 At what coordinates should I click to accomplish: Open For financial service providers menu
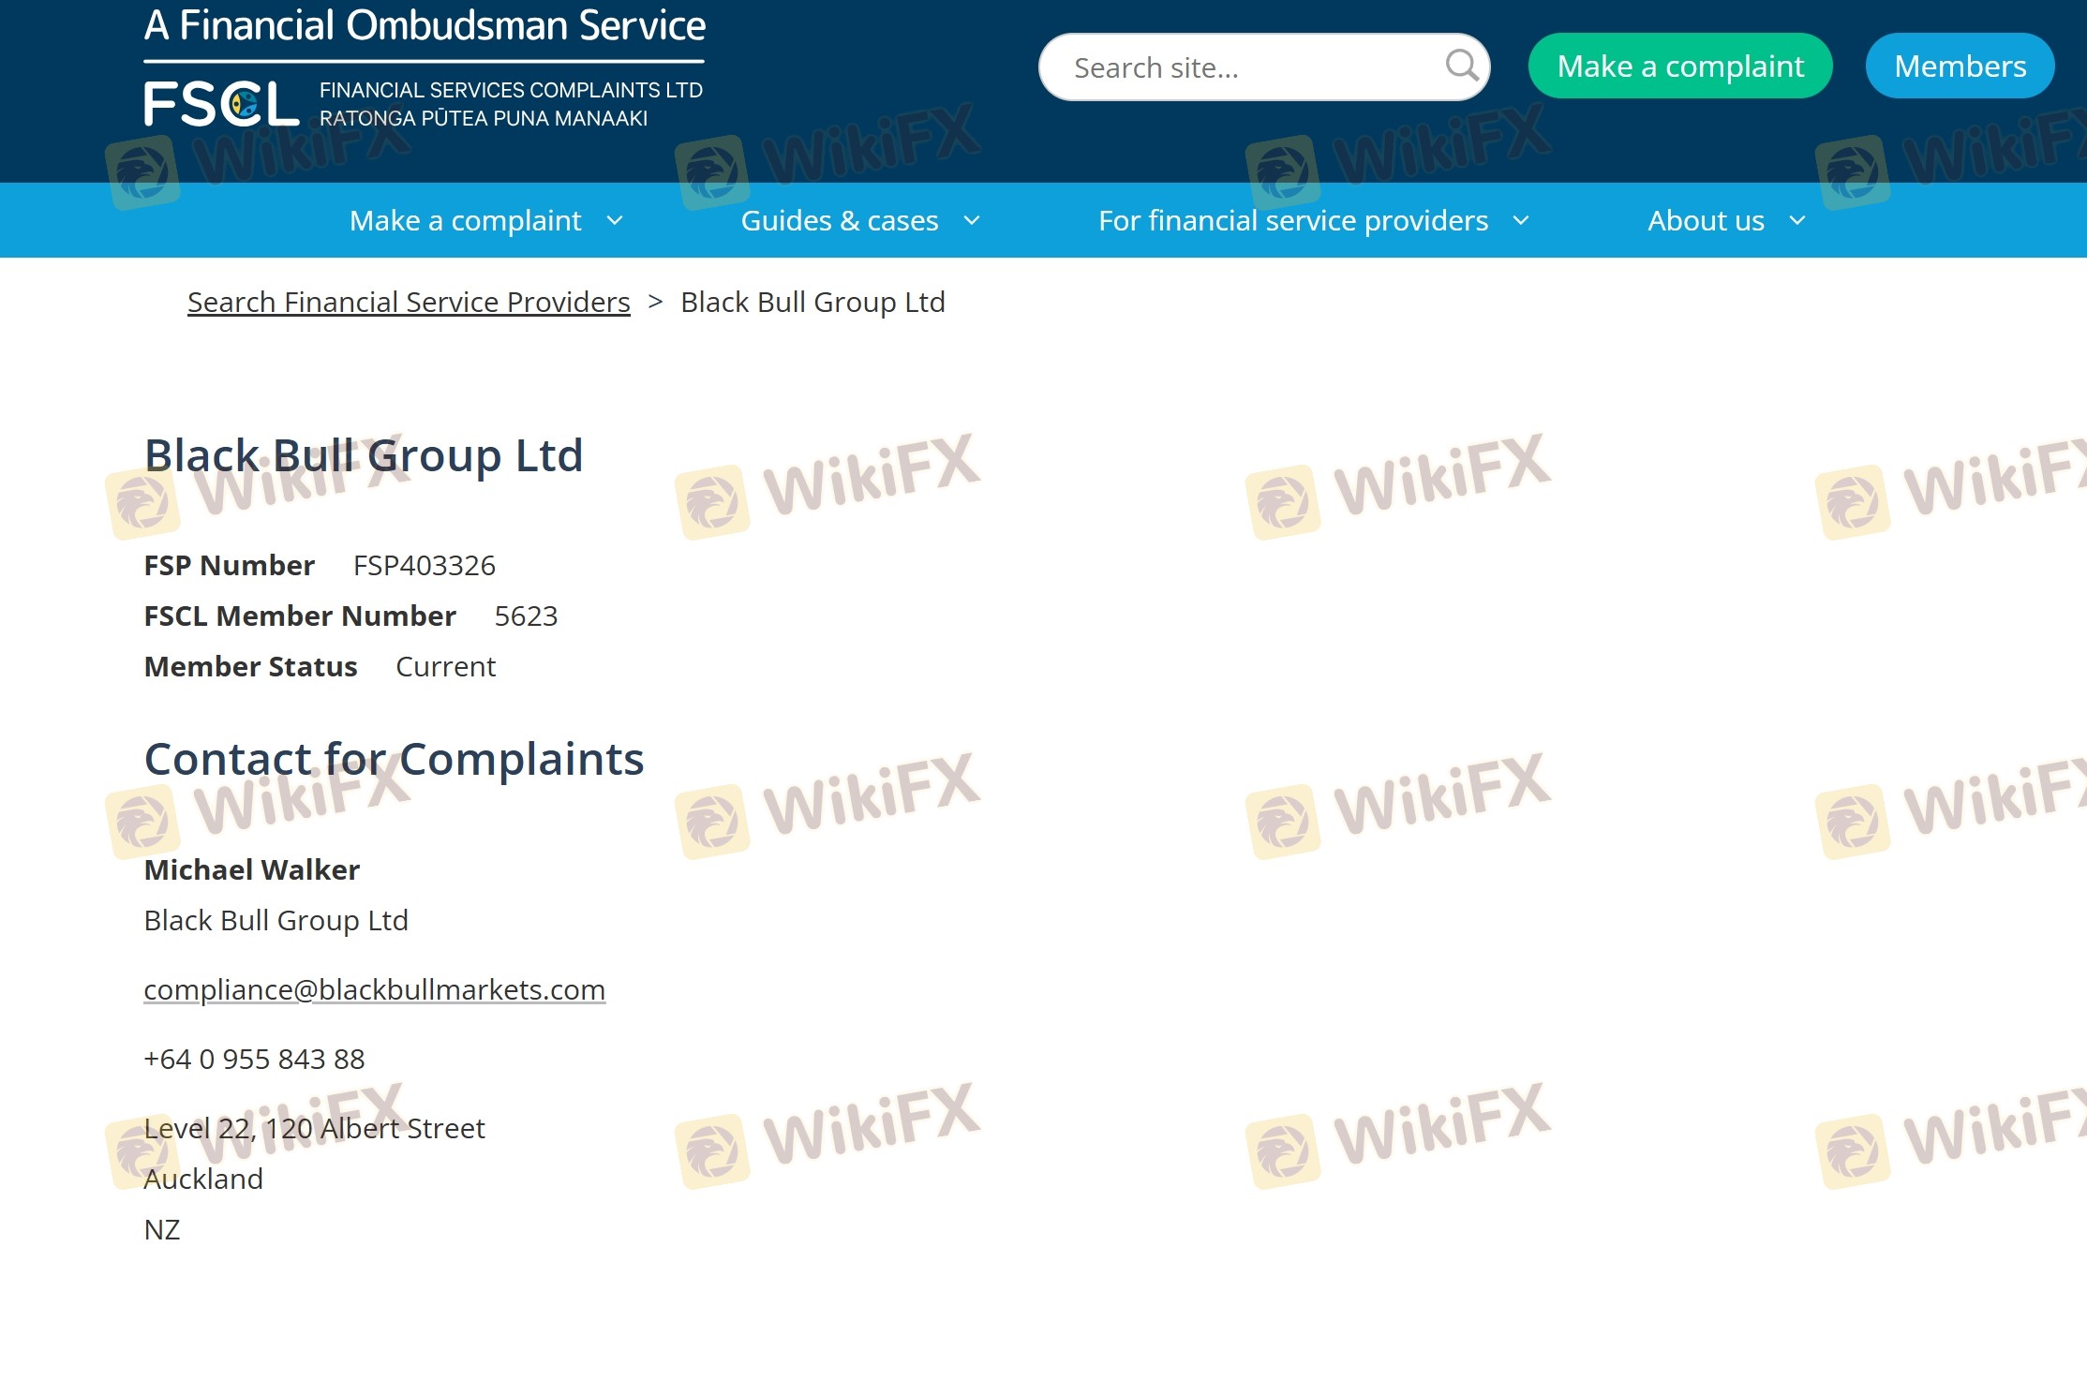click(x=1292, y=221)
